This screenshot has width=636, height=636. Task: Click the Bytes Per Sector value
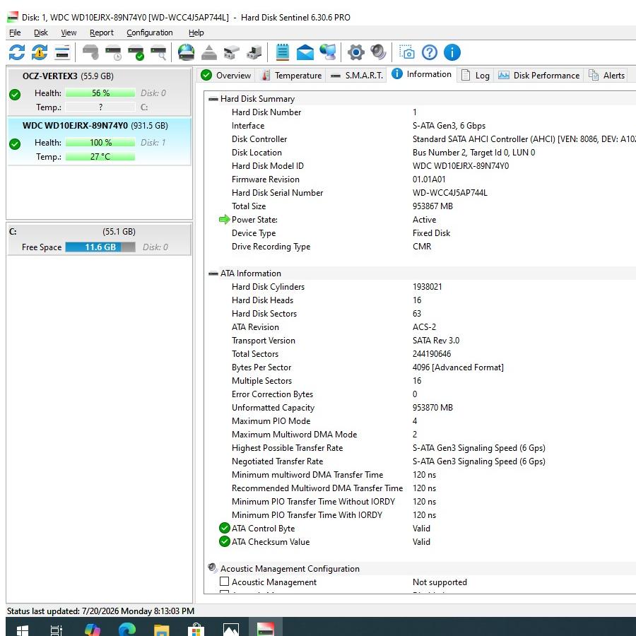pyautogui.click(x=458, y=367)
